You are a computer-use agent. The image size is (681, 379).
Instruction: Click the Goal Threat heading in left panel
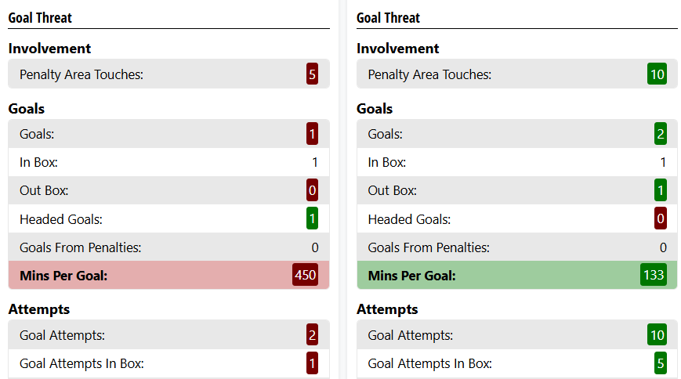40,18
